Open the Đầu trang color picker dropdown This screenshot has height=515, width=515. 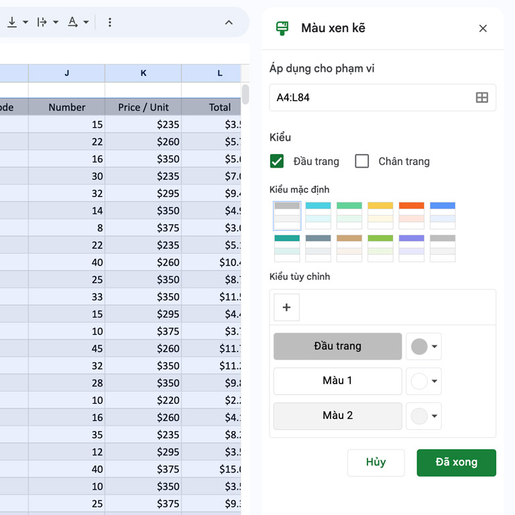(424, 347)
